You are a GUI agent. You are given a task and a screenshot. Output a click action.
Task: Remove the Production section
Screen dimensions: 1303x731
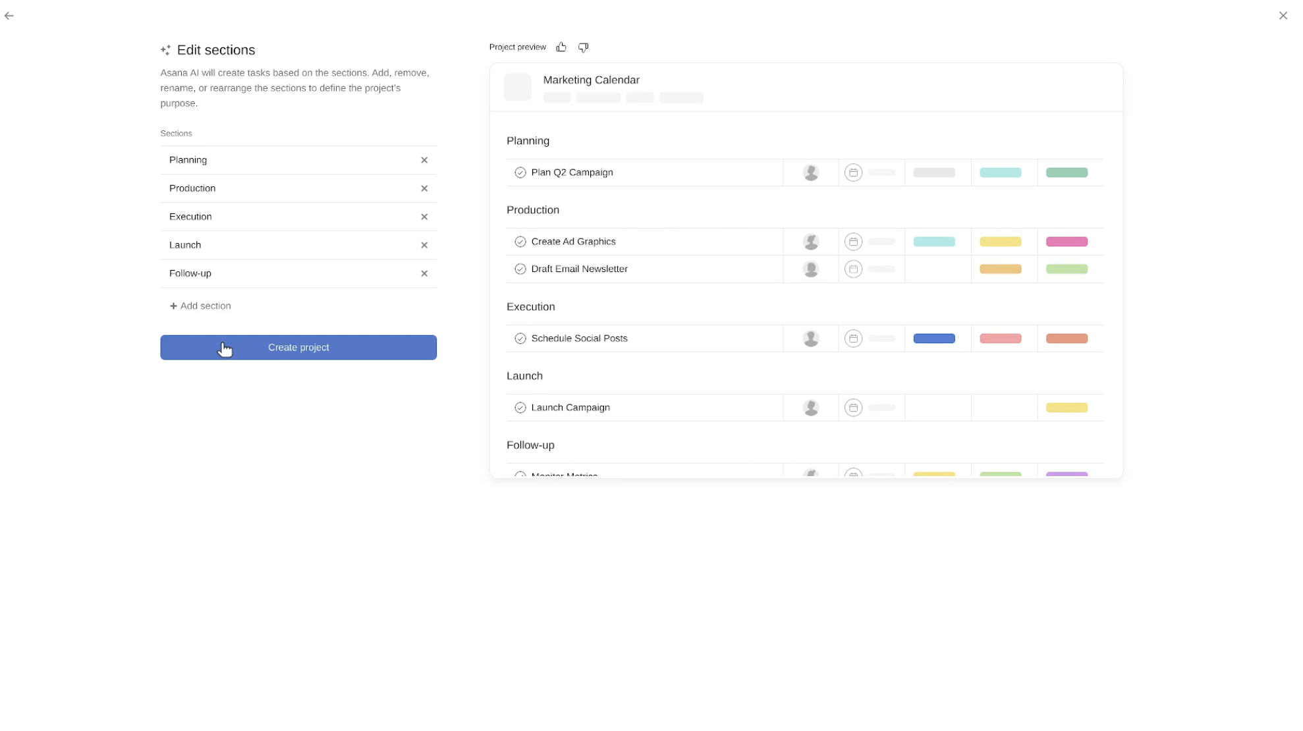pos(424,188)
